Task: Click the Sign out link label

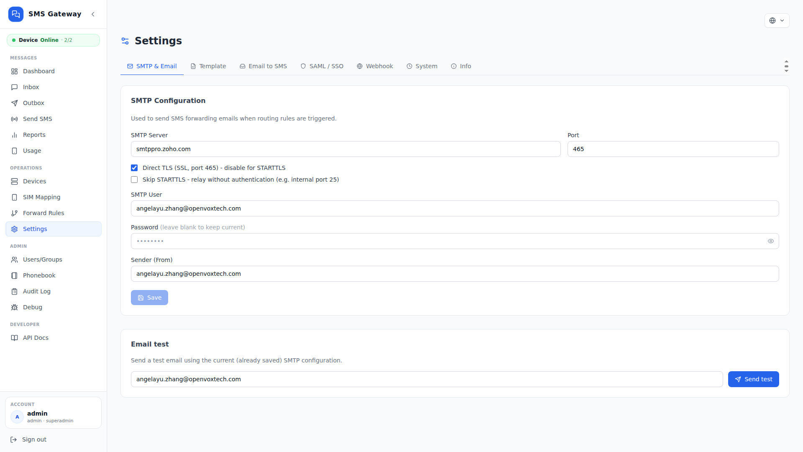Action: pyautogui.click(x=34, y=439)
